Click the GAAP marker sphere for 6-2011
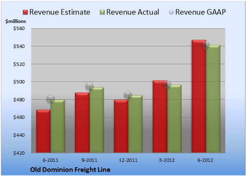 point(51,99)
